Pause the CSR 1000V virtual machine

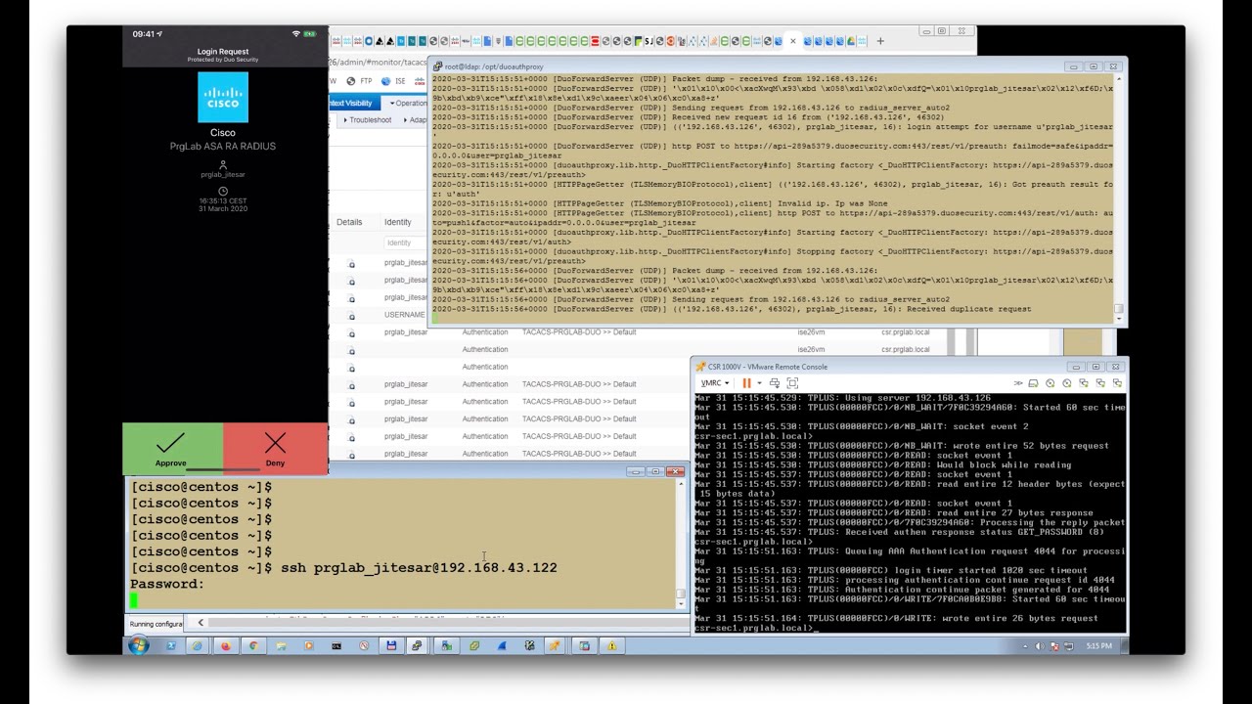[x=746, y=383]
